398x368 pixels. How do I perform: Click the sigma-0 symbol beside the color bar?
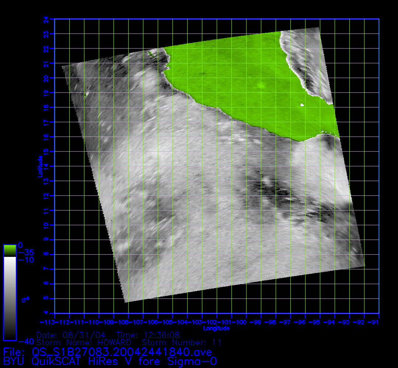25,299
